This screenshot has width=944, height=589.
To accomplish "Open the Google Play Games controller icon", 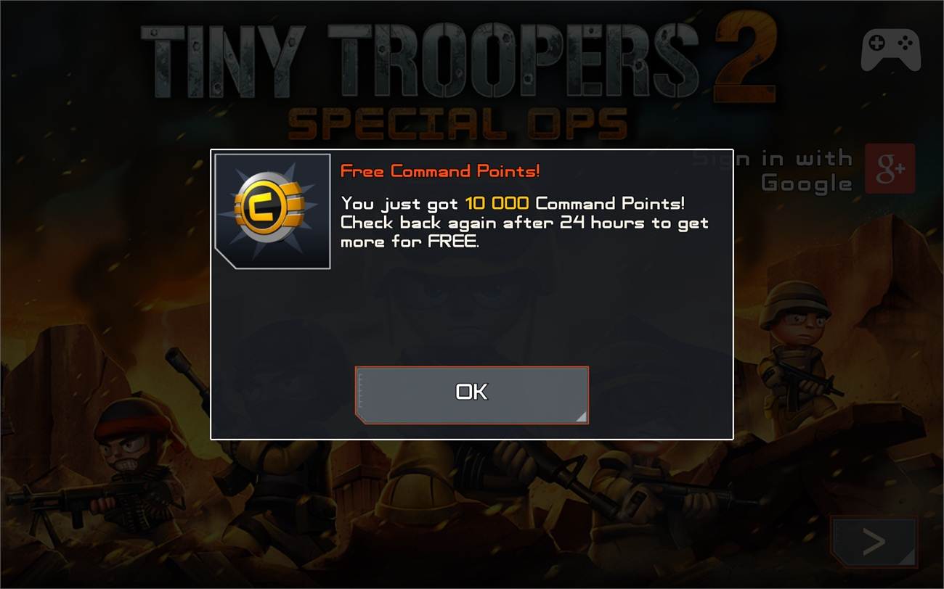I will (890, 49).
